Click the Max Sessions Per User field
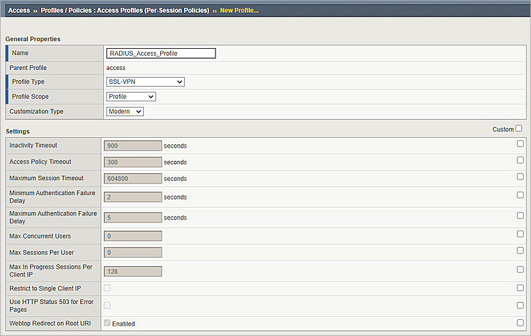 click(133, 253)
